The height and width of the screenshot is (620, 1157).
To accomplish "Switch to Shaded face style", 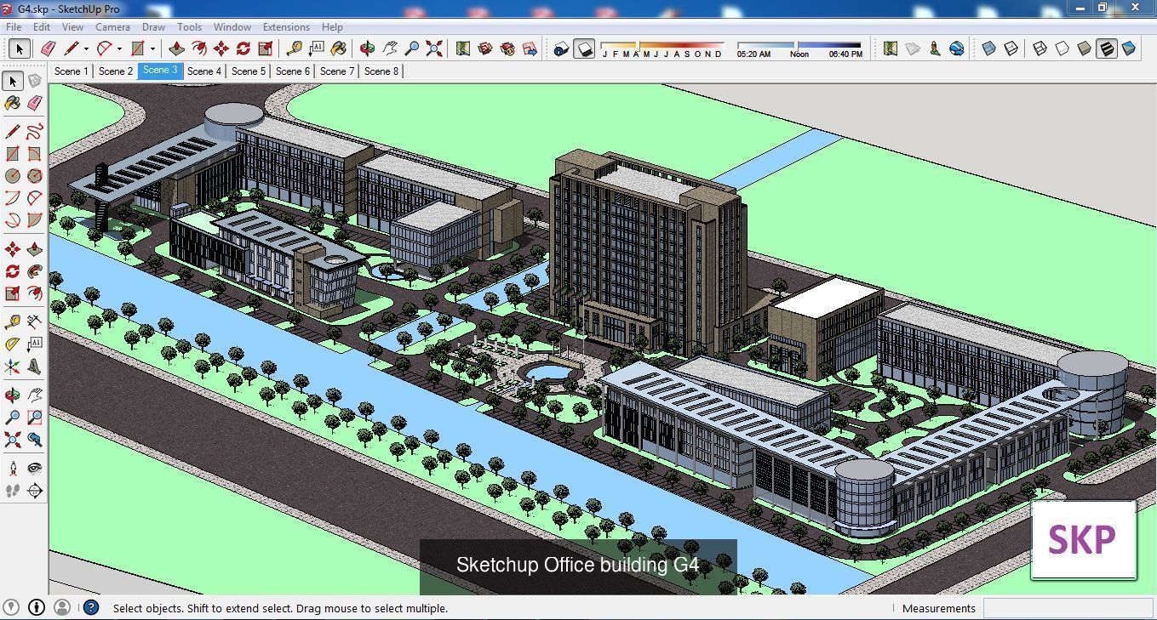I will click(1085, 48).
